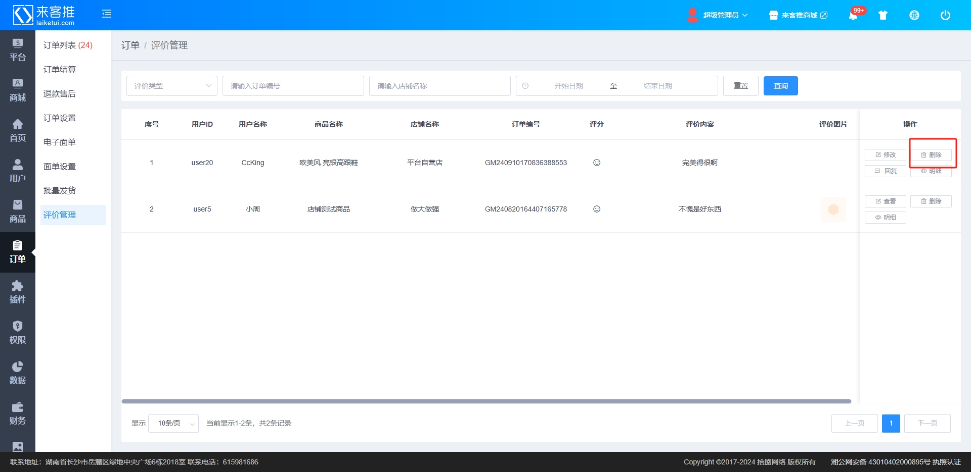The image size is (971, 472).
Task: Open the language globe icon
Action: click(x=914, y=15)
